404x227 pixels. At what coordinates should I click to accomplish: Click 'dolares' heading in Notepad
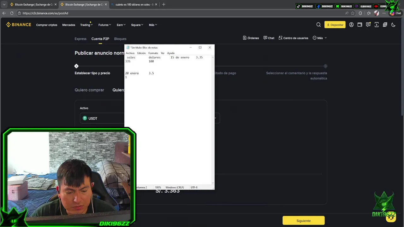tap(155, 57)
